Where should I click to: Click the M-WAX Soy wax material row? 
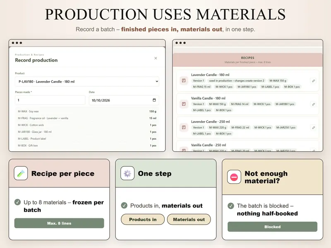[87, 111]
